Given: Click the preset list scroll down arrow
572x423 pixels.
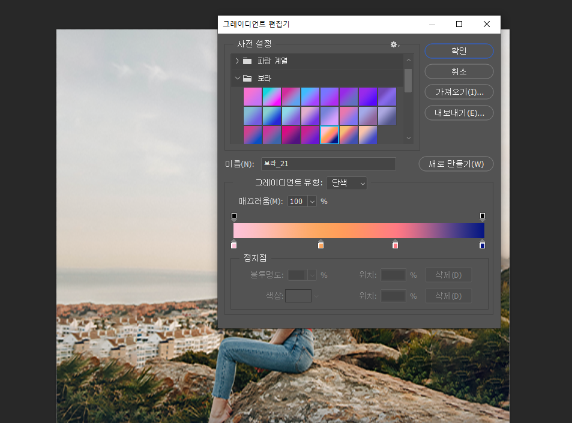Looking at the screenshot, I should 409,138.
